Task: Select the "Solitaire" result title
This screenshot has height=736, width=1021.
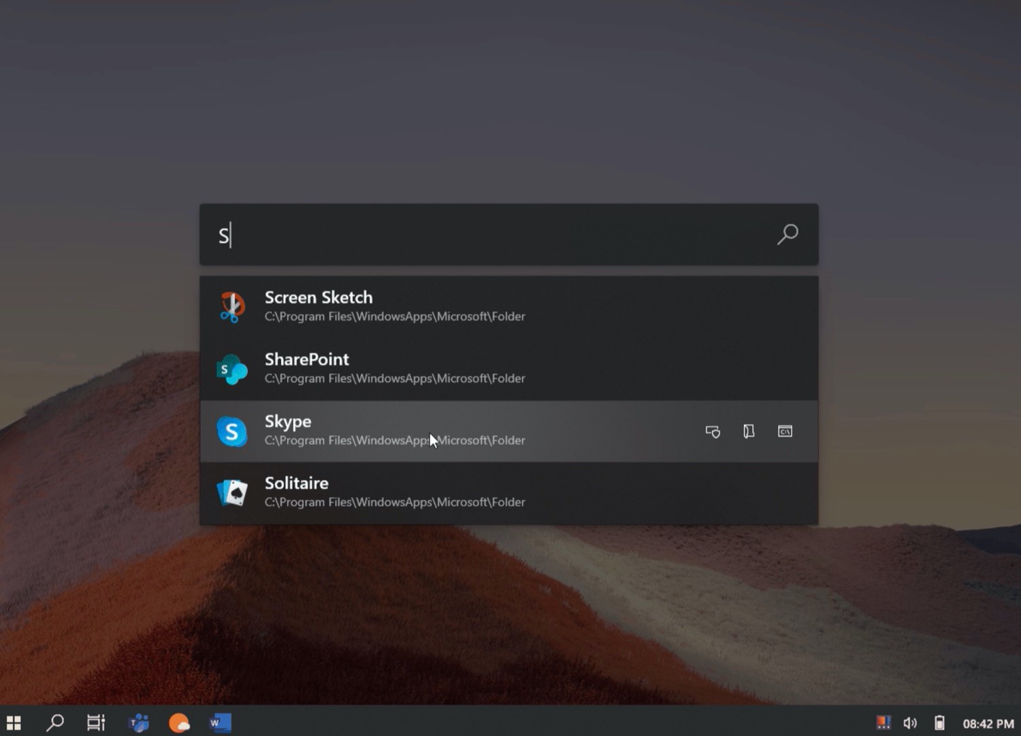Action: [x=297, y=483]
